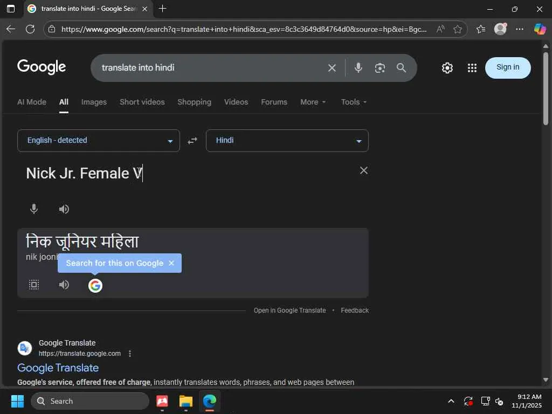Open the Hindi target language dropdown

(287, 141)
